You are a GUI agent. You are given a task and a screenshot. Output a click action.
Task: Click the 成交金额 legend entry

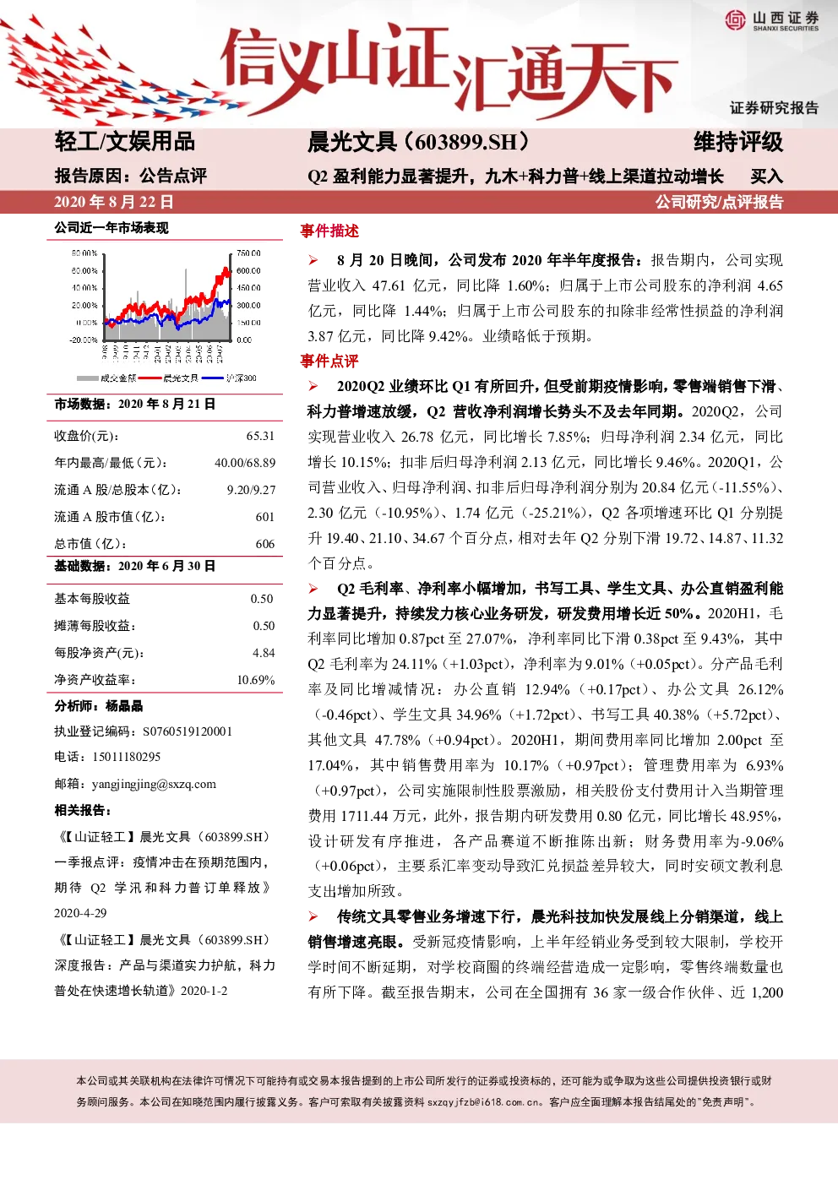[x=106, y=378]
